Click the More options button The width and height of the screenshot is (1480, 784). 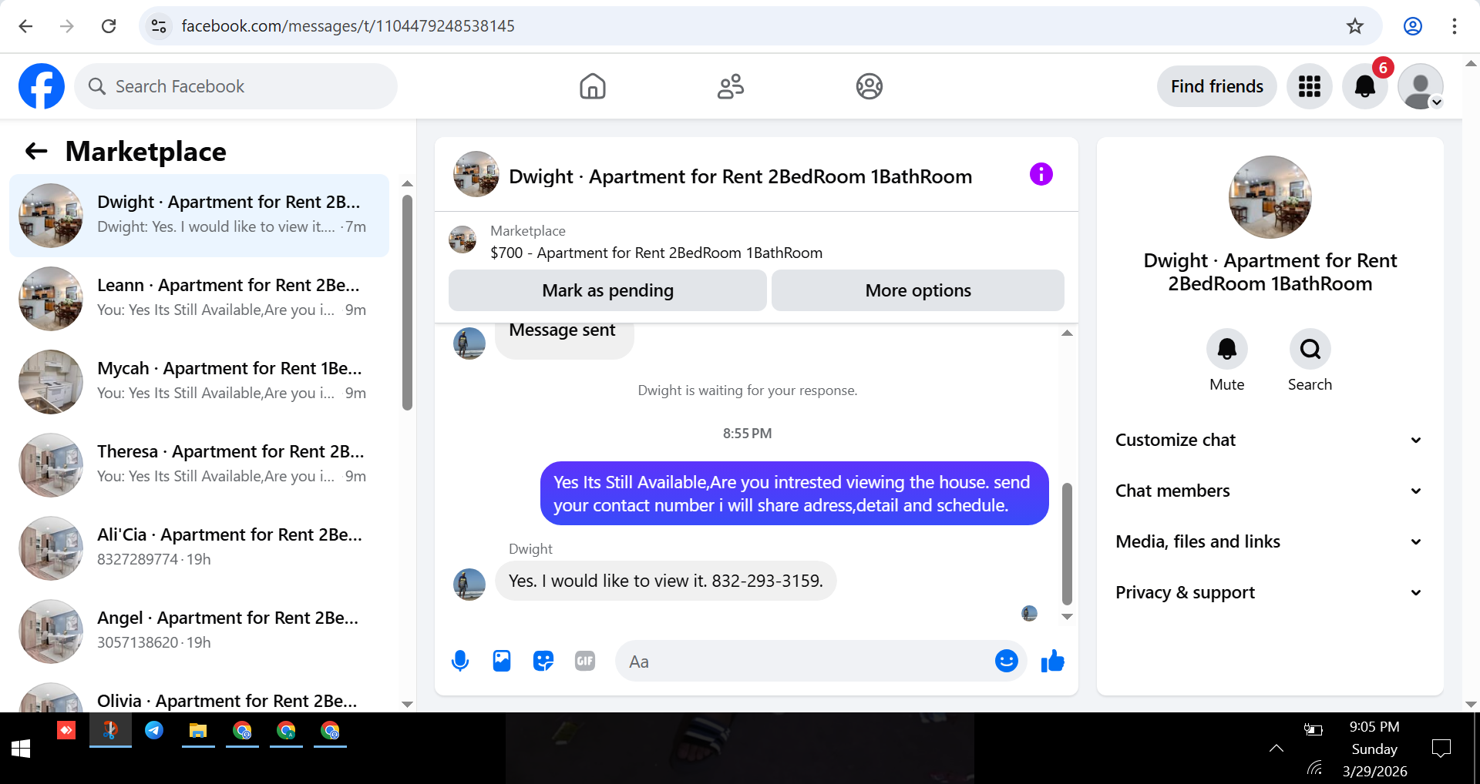[918, 290]
